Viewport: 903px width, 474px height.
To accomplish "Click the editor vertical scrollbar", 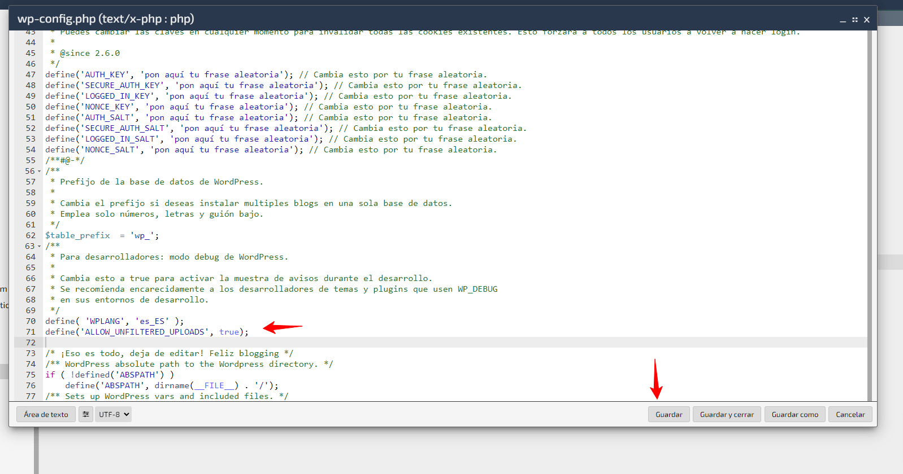I will pos(870,216).
